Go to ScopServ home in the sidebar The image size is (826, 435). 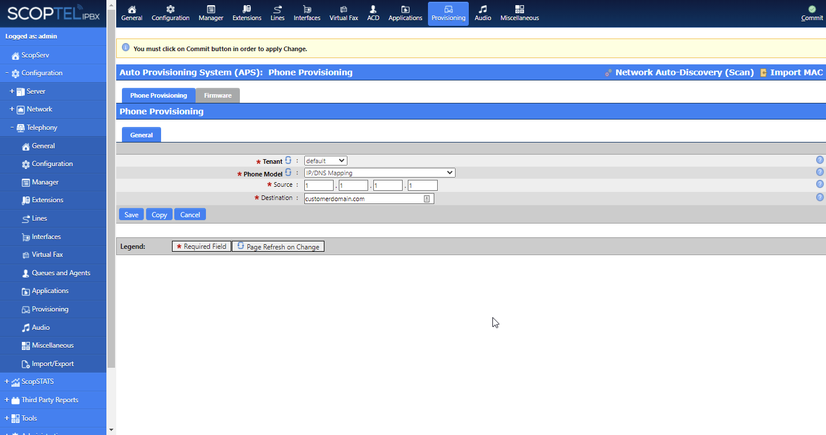tap(34, 55)
